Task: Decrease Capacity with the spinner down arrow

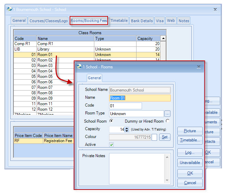Action: coord(127,131)
